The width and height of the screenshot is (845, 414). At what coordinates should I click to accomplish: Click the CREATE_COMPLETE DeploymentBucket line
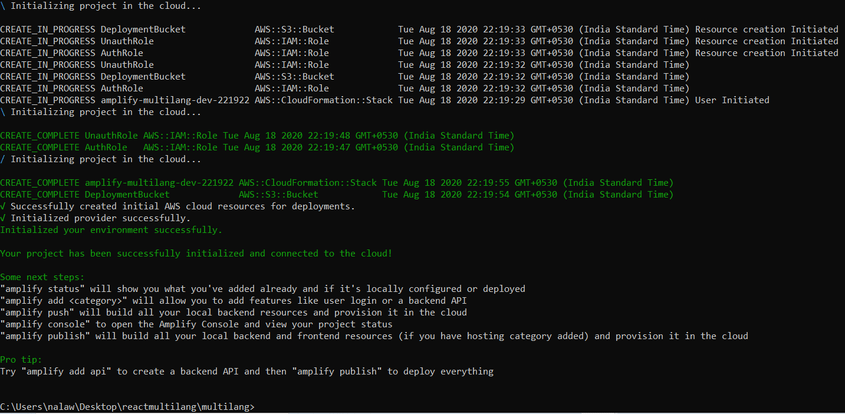tap(336, 195)
